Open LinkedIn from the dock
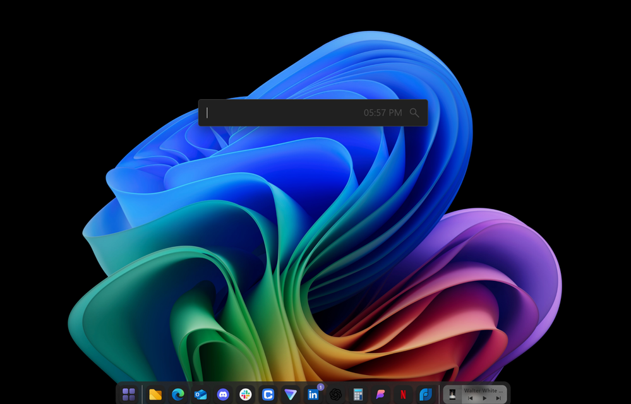 pyautogui.click(x=313, y=395)
